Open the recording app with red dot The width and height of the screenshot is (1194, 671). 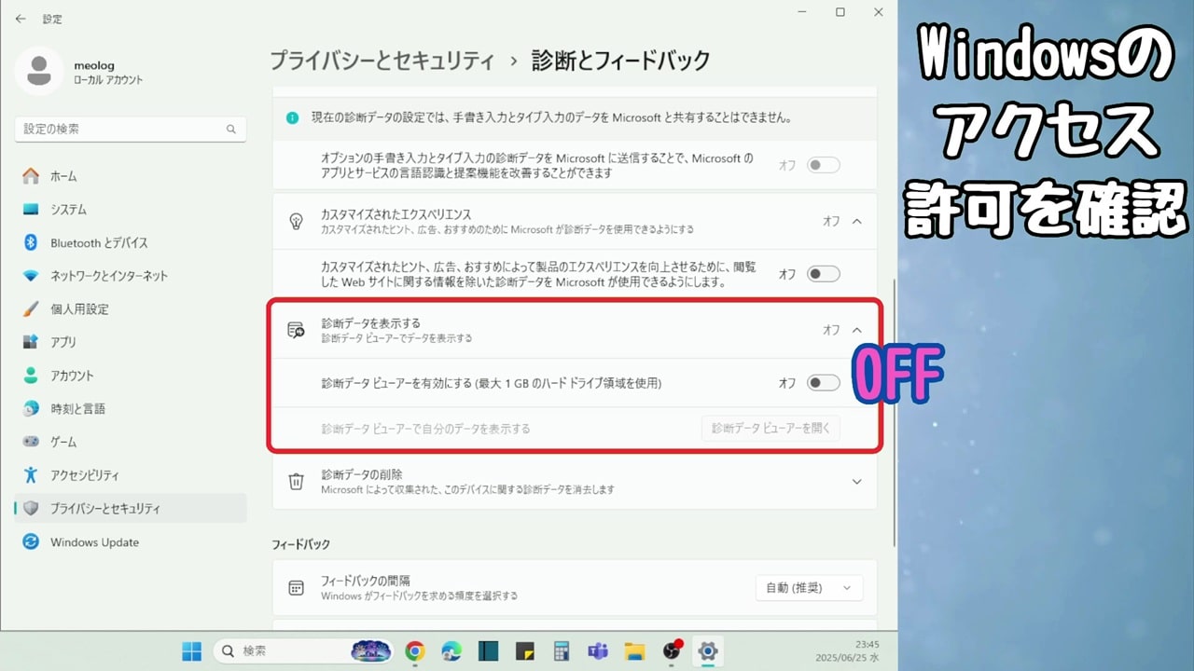click(672, 650)
